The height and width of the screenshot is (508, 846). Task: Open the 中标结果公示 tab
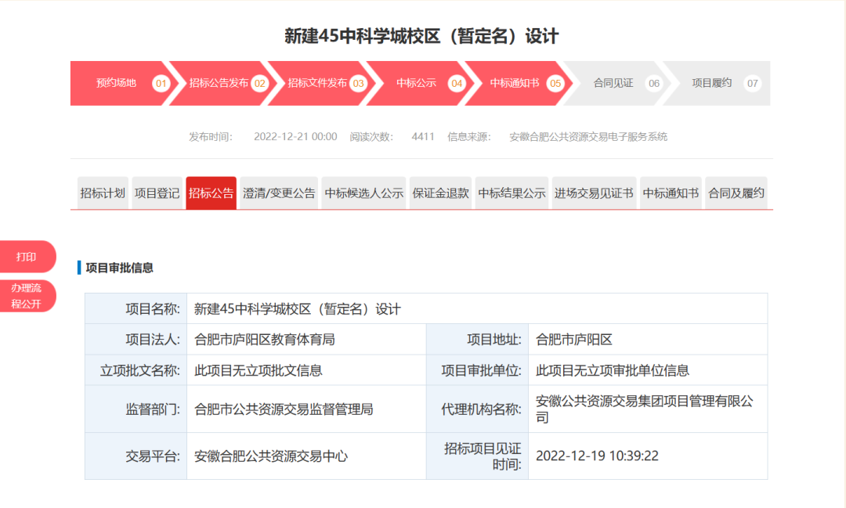coord(512,193)
